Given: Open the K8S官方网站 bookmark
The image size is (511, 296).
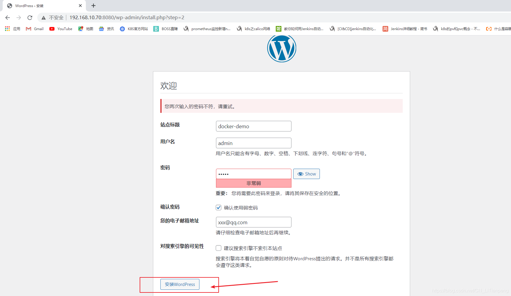Looking at the screenshot, I should [134, 29].
